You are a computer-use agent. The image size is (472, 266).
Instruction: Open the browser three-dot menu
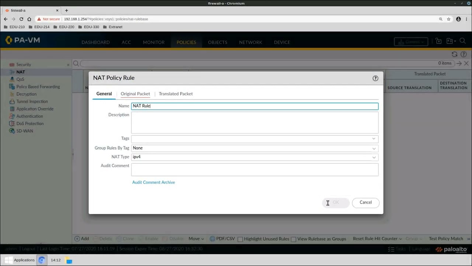(x=467, y=19)
